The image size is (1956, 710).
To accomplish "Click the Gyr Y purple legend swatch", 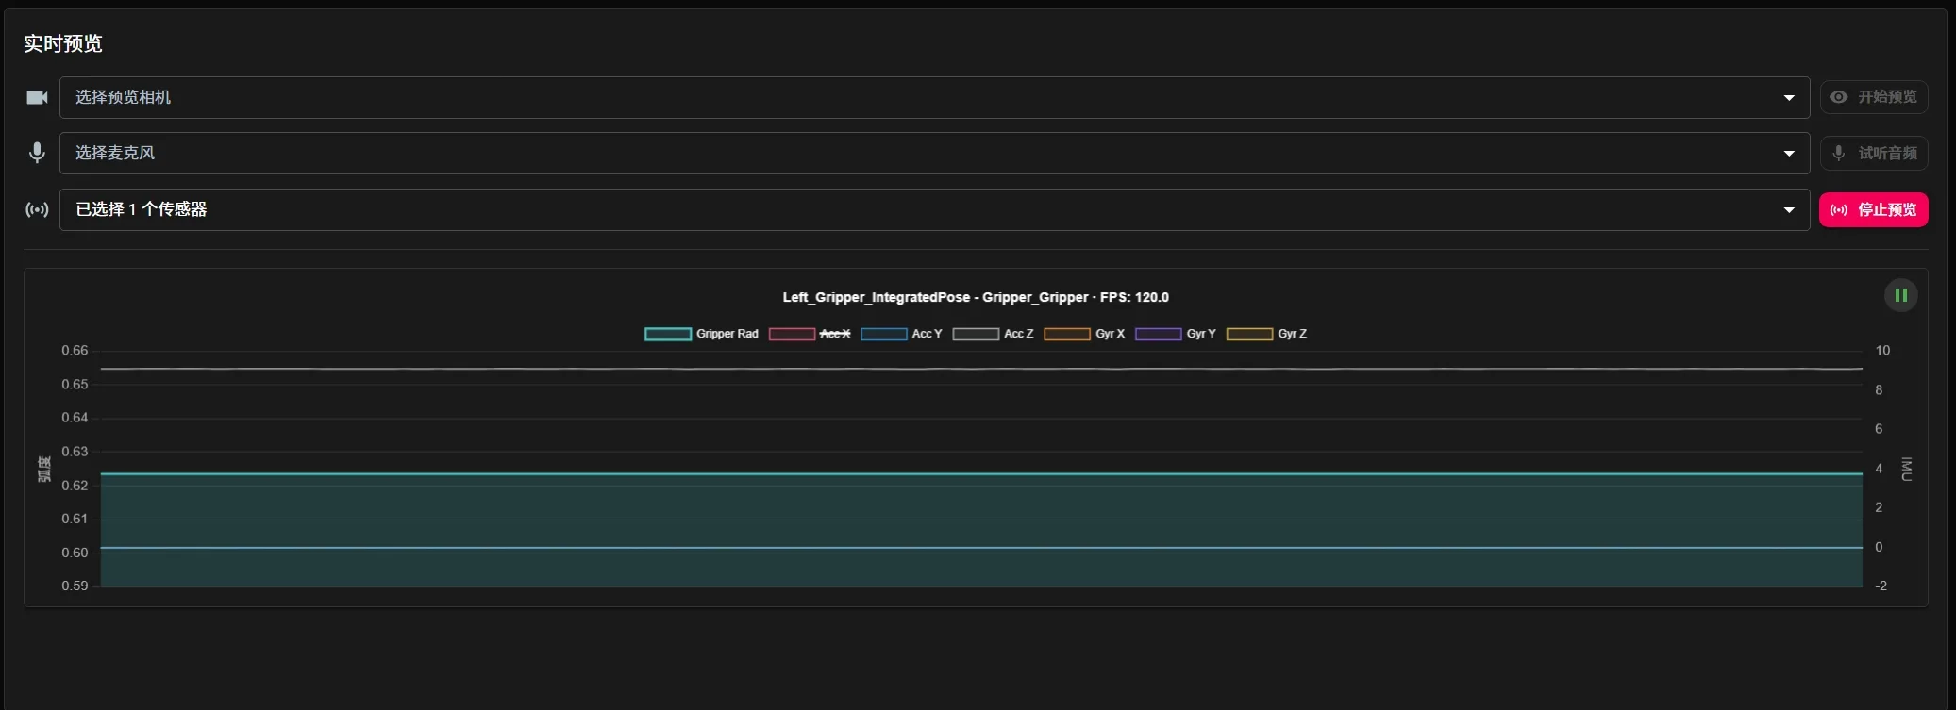I will point(1158,334).
